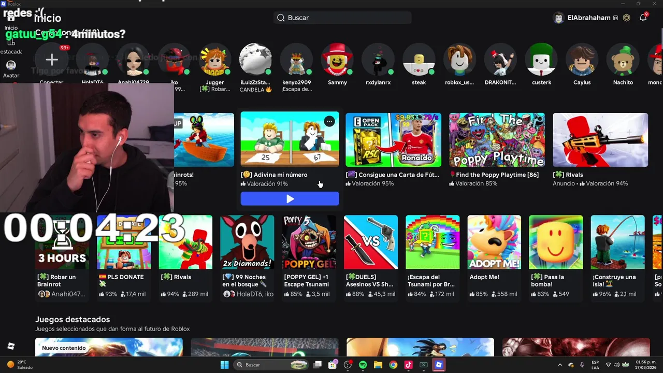This screenshot has width=663, height=373.
Task: Open Chrome from the taskbar
Action: (393, 365)
